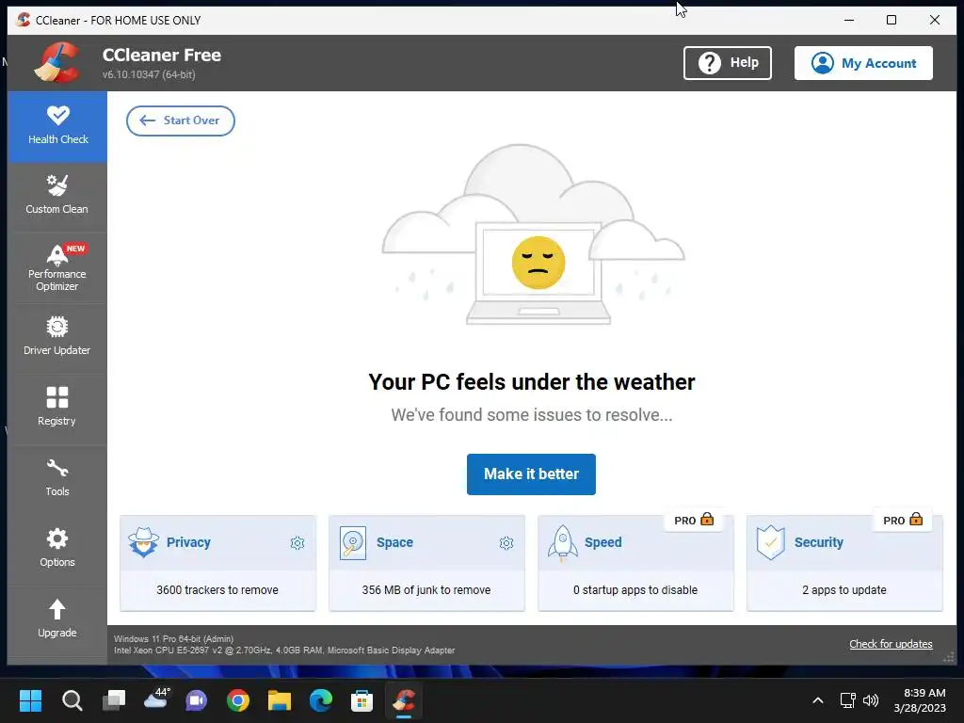Click the Start Over button
964x723 pixels.
(180, 120)
